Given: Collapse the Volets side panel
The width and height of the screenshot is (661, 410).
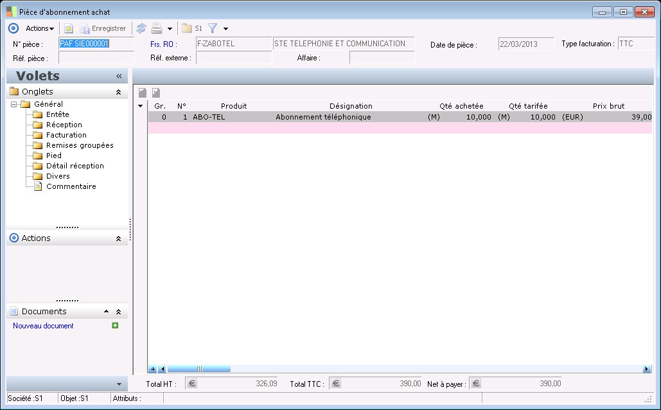Looking at the screenshot, I should [119, 76].
